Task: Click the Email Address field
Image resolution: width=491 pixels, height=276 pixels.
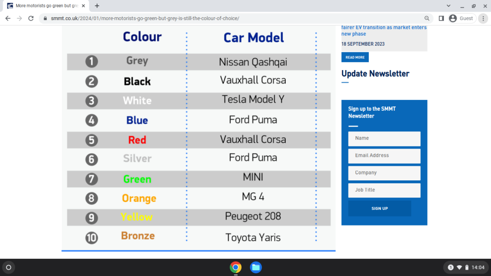Action: [384, 156]
